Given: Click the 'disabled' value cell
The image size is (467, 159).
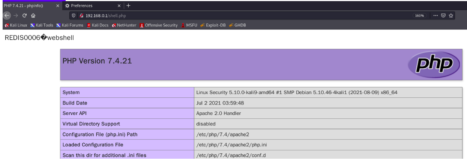Looking at the screenshot, I should coord(328,124).
